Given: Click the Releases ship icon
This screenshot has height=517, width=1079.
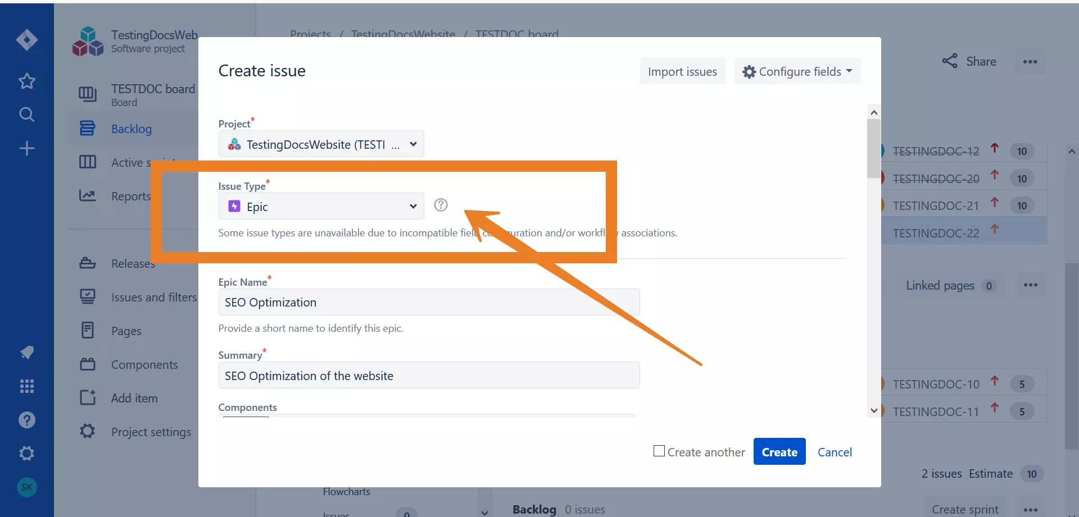Looking at the screenshot, I should (88, 263).
